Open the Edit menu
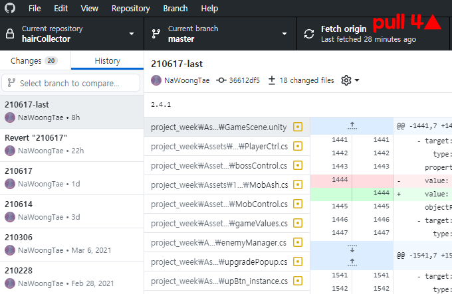The width and height of the screenshot is (452, 294). 61,9
